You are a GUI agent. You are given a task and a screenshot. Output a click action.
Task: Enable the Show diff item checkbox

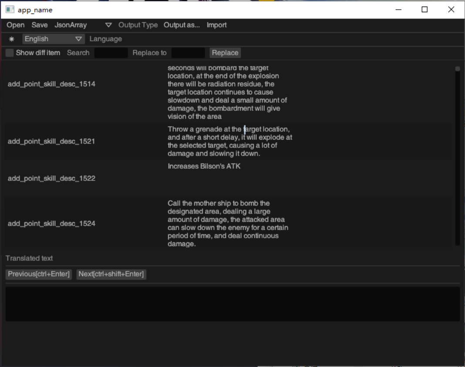pos(9,52)
